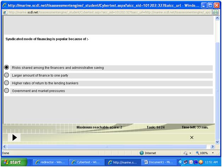Click the 'Time left: 33 min.' indicator

(195, 127)
